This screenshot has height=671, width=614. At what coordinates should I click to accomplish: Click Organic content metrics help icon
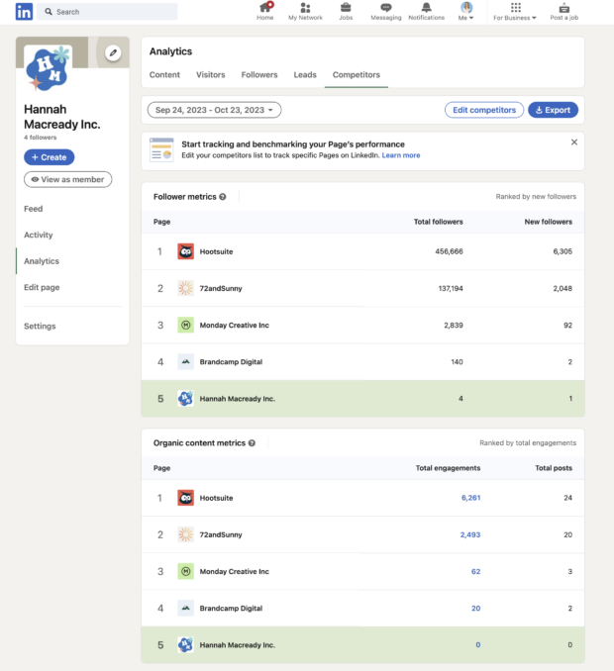[253, 443]
